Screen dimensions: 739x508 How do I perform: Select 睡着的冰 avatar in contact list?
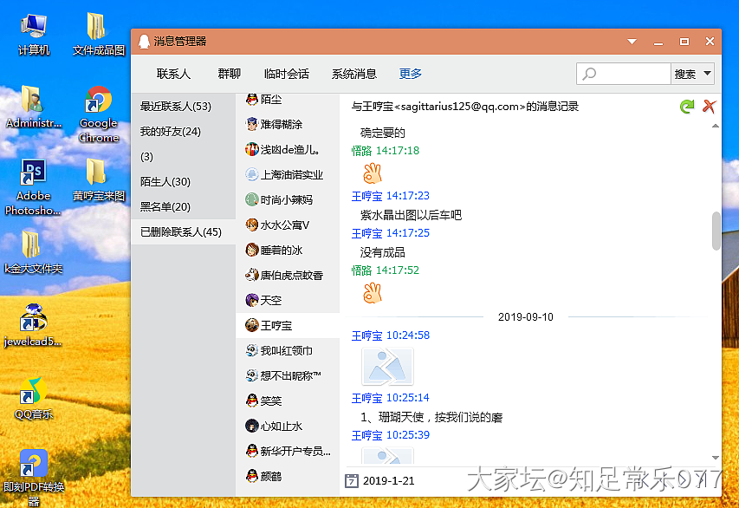click(251, 250)
